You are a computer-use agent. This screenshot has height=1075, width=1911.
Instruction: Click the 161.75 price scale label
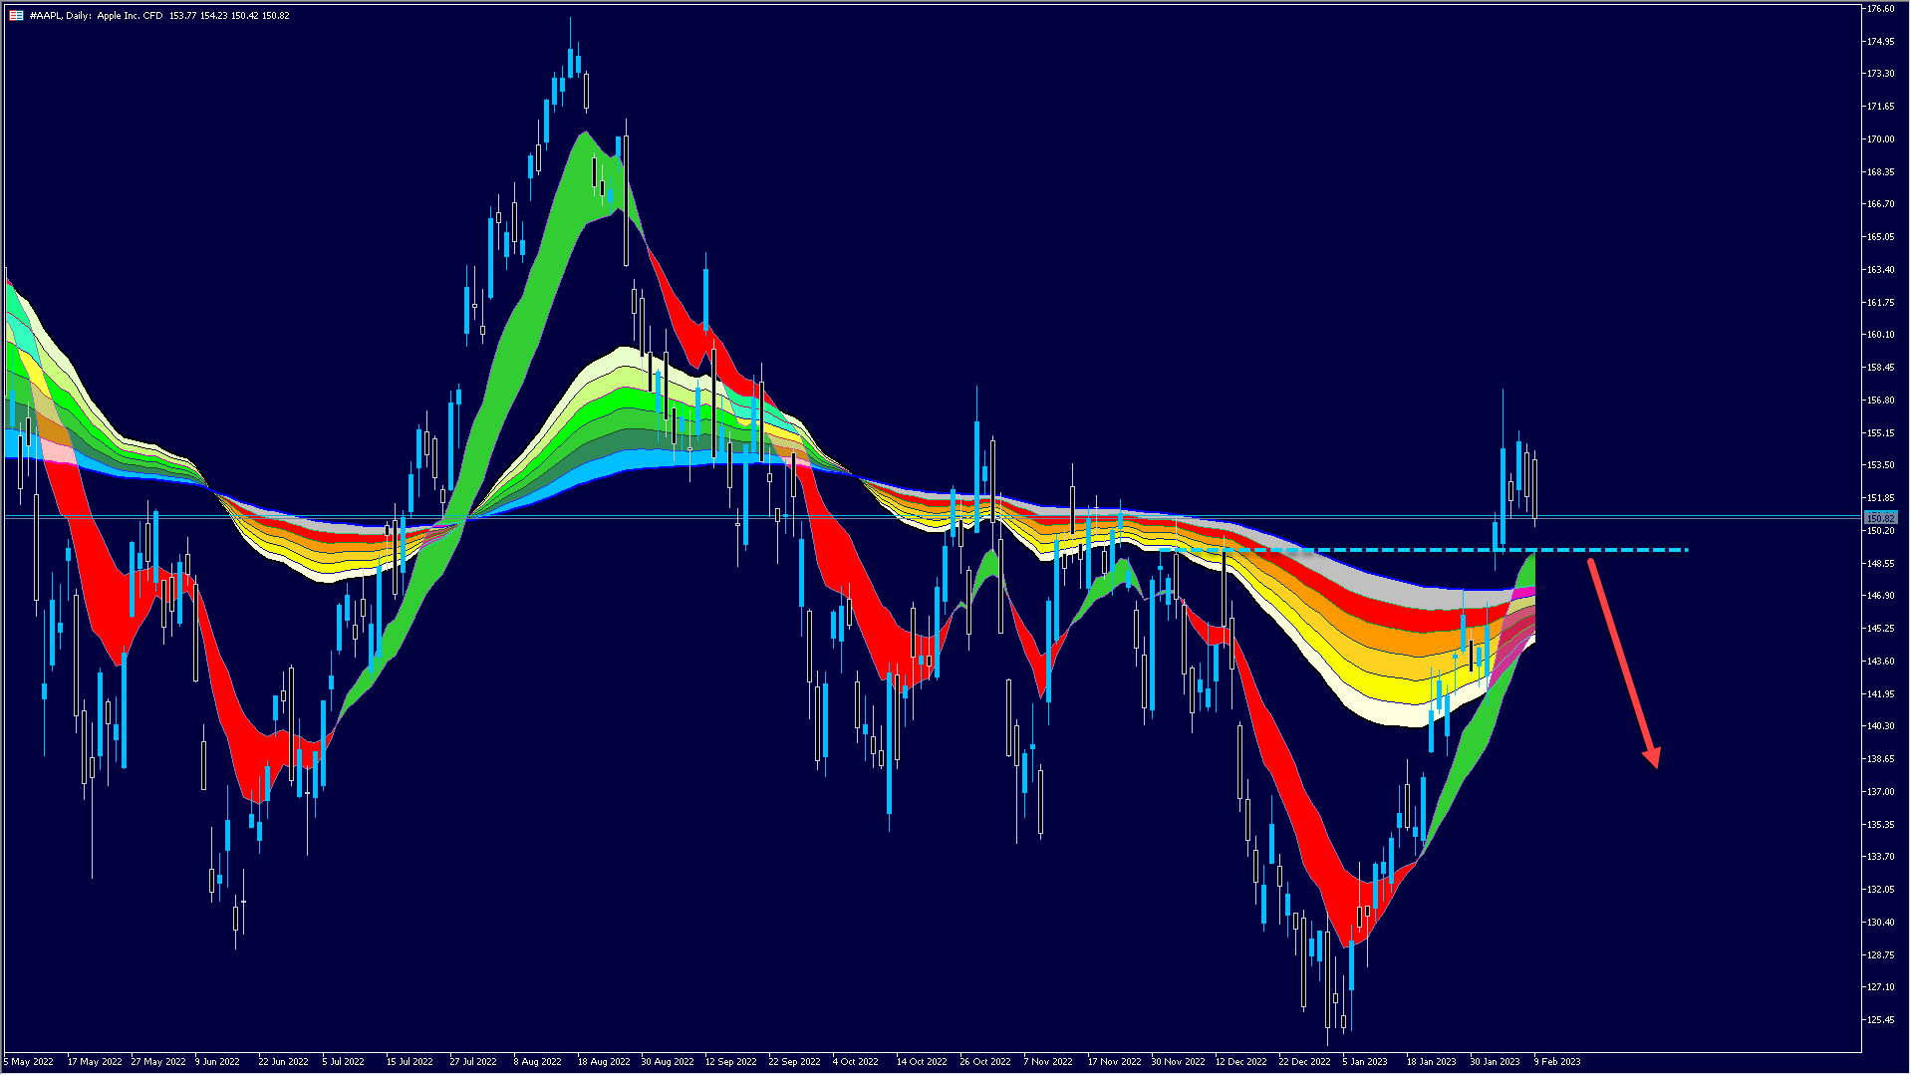pyautogui.click(x=1881, y=303)
